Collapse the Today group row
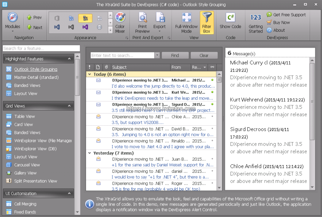Screen dimensions: 322x217 (89, 74)
